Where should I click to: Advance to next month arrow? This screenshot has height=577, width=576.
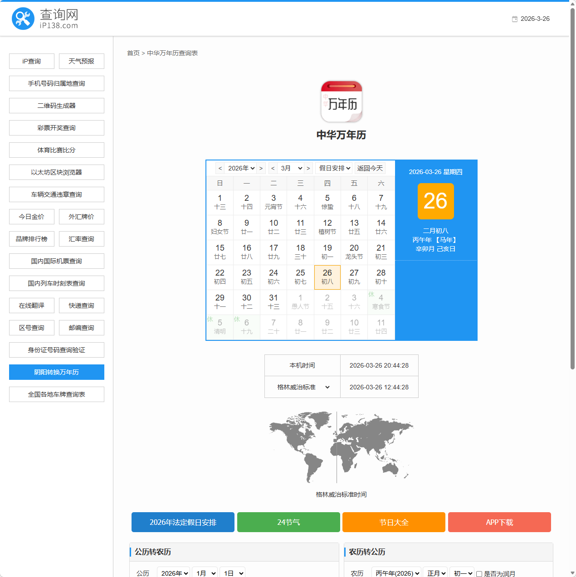(308, 169)
